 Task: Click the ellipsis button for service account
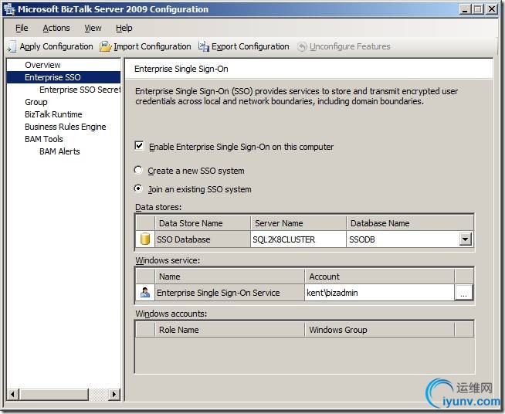pyautogui.click(x=463, y=293)
